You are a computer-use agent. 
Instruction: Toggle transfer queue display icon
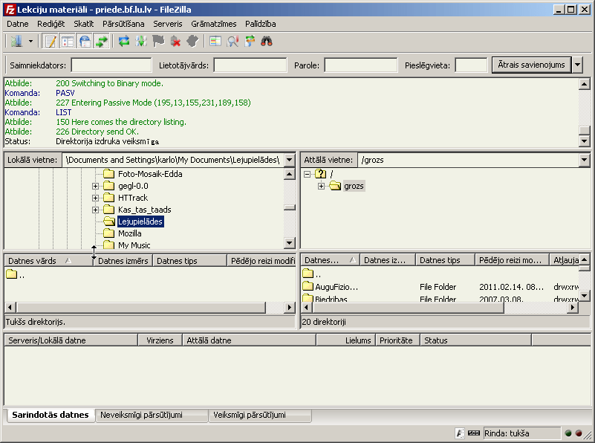tap(102, 41)
